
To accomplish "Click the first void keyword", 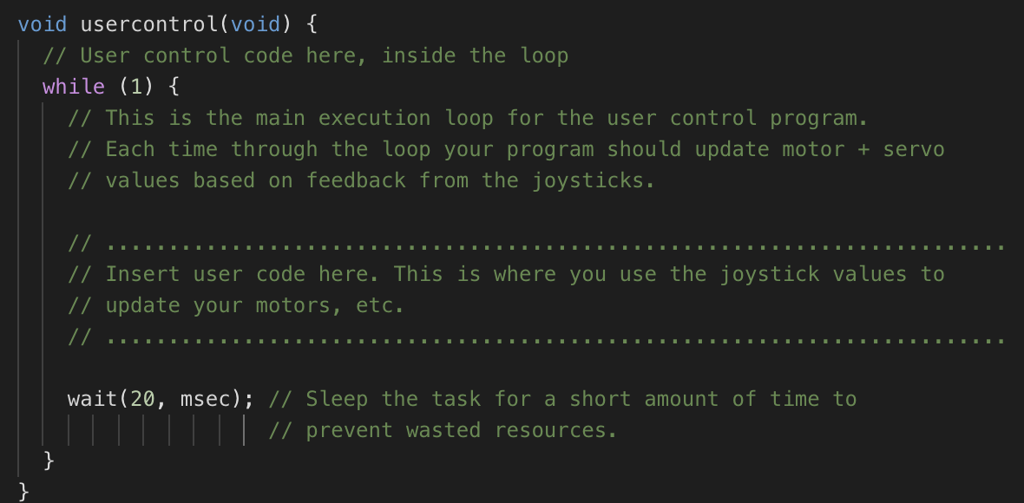I will point(43,24).
